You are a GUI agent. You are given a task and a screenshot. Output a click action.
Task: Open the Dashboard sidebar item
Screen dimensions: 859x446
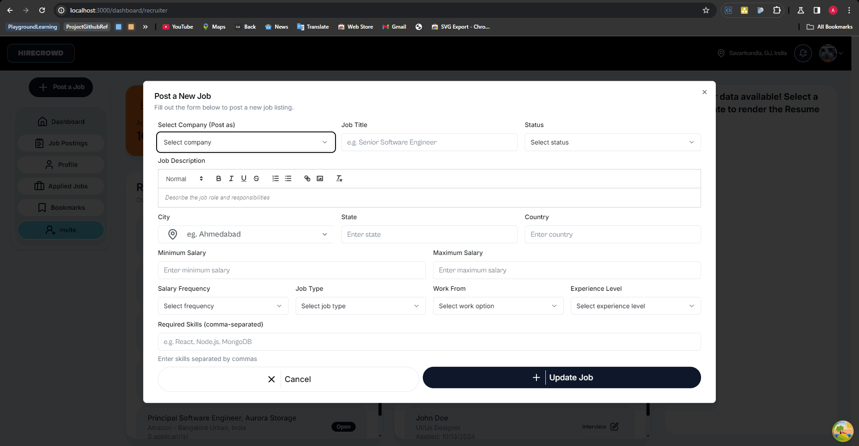(x=61, y=122)
